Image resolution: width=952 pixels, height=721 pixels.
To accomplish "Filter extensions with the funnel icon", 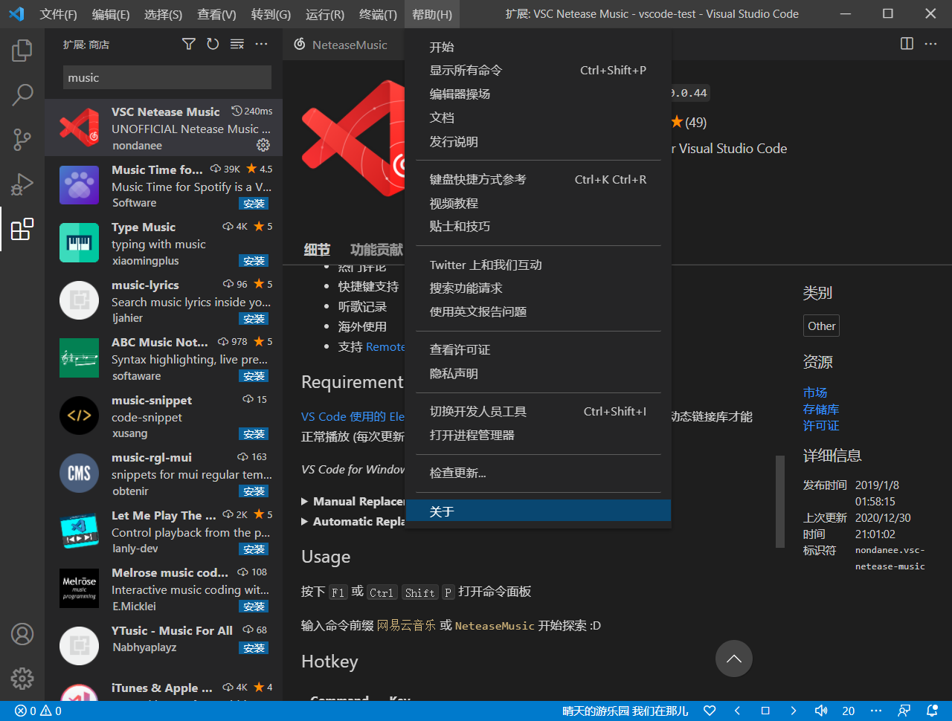I will coord(189,45).
